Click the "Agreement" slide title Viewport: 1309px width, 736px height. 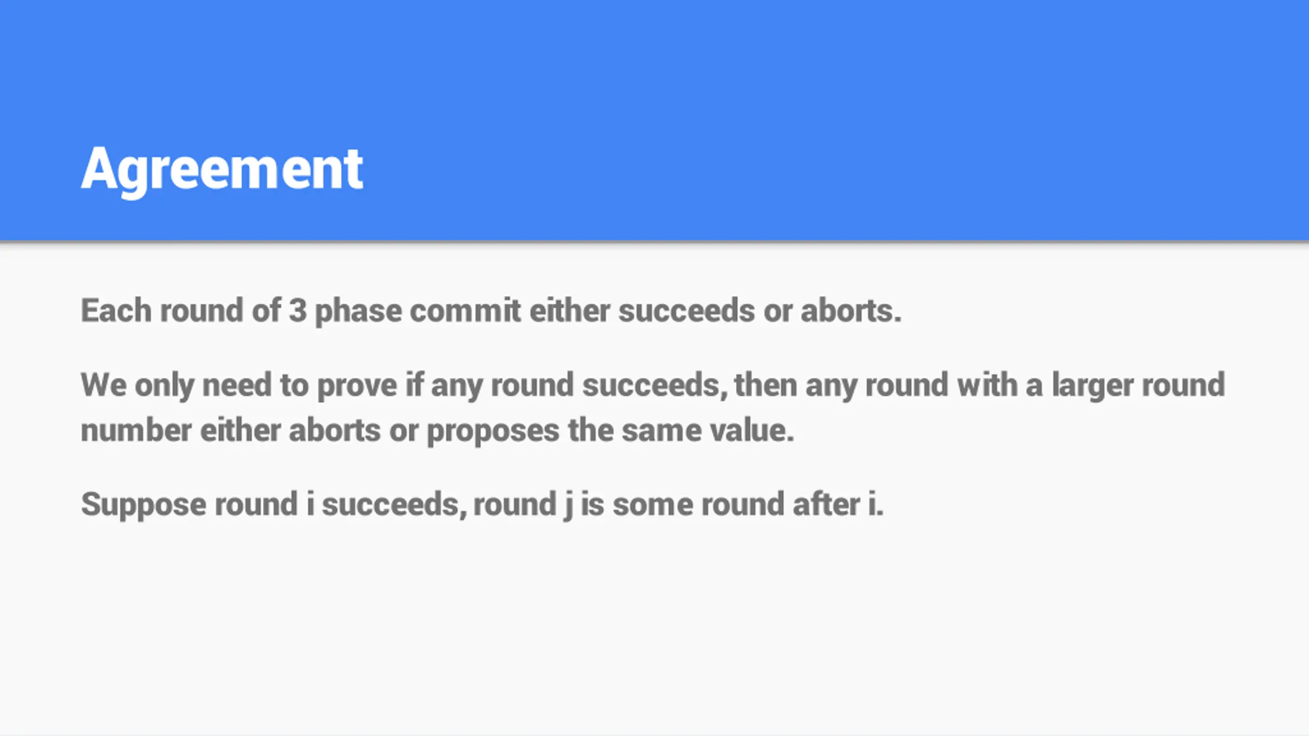click(222, 169)
